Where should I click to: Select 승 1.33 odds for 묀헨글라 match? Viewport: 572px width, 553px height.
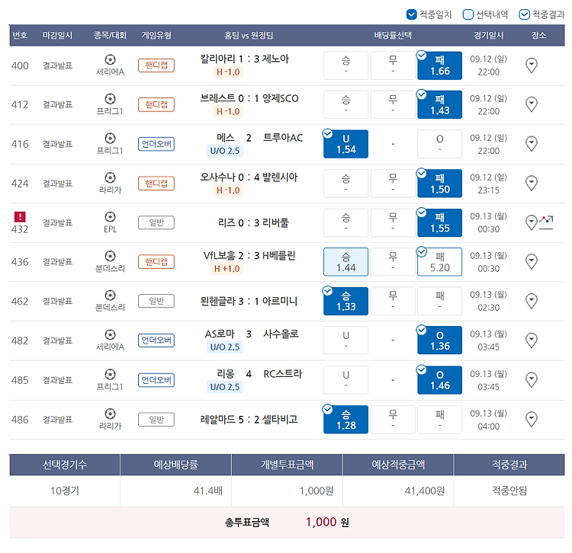tap(345, 302)
